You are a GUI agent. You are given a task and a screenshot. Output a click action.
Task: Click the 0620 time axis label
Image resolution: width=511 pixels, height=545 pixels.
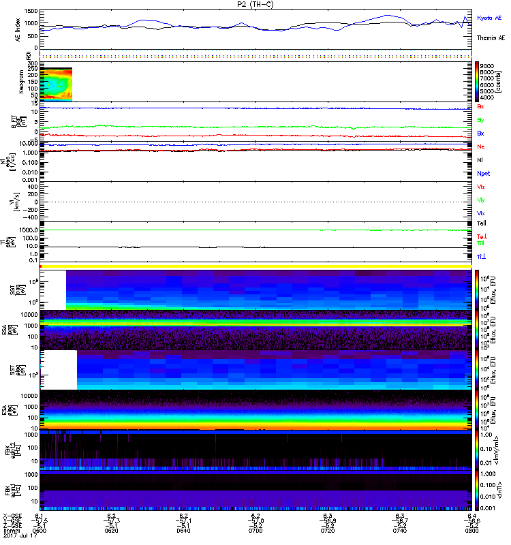coord(111,531)
